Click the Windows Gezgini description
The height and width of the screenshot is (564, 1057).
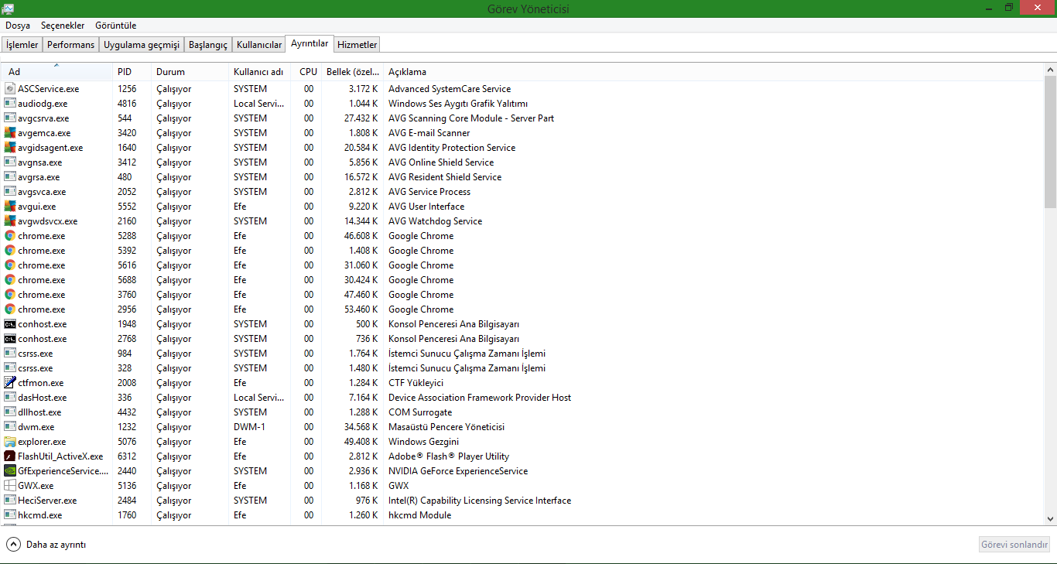point(423,442)
